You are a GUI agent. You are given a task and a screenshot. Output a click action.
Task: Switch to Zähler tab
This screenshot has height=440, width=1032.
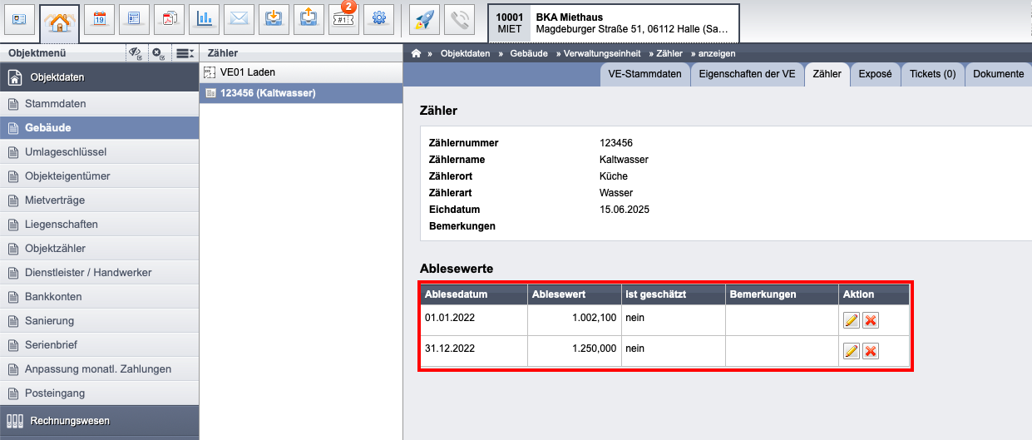pos(827,75)
